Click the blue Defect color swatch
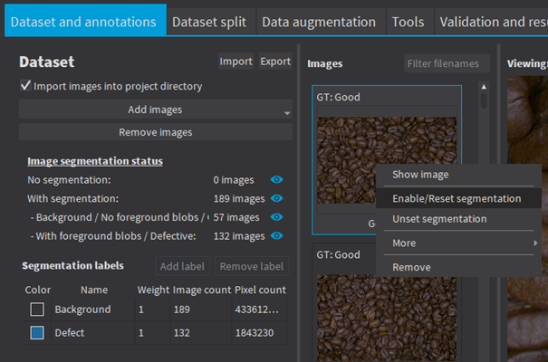This screenshot has width=548, height=362. pyautogui.click(x=37, y=333)
